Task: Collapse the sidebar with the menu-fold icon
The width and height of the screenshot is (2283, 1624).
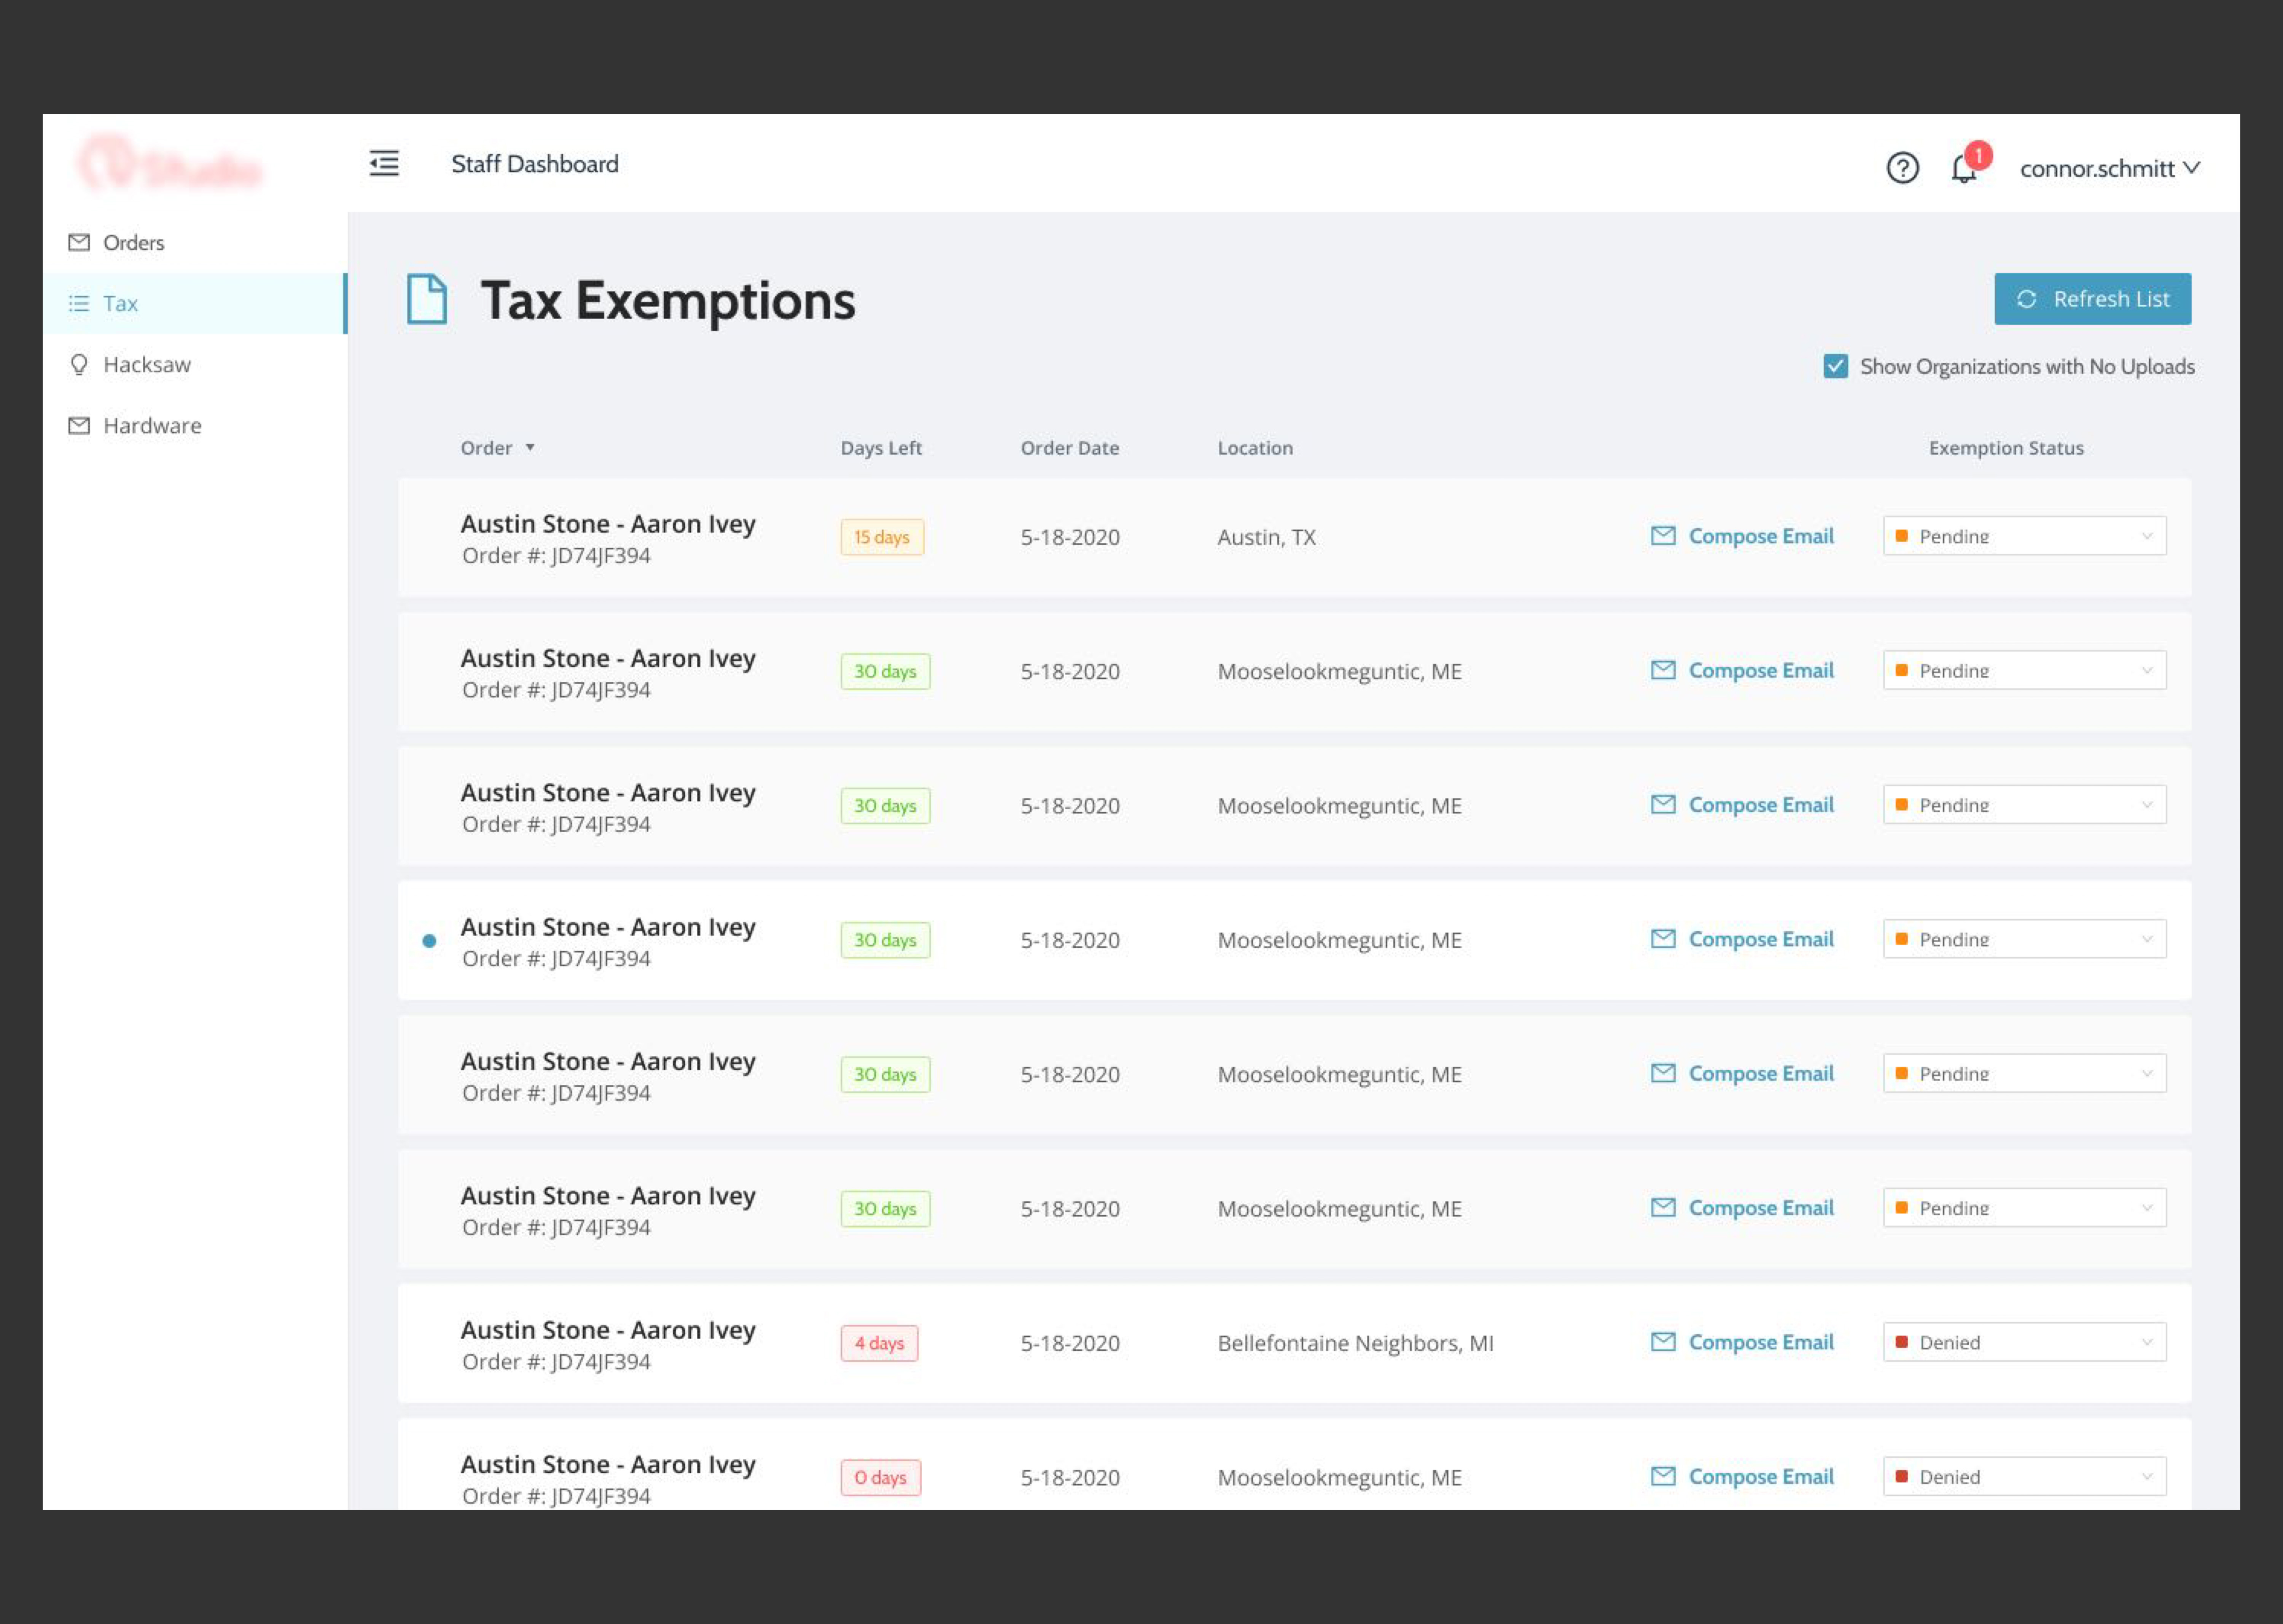Action: [x=384, y=163]
